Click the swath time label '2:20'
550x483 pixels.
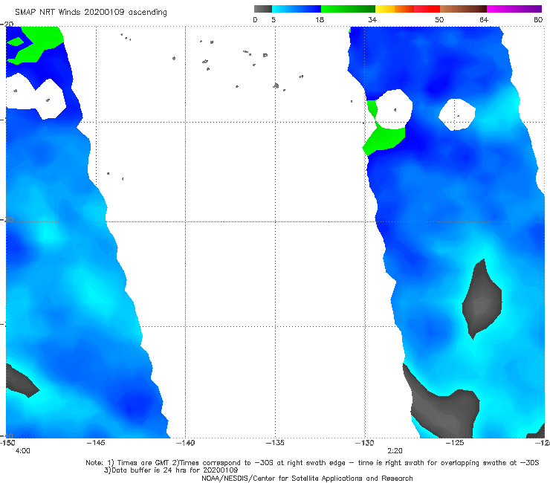[x=395, y=451]
